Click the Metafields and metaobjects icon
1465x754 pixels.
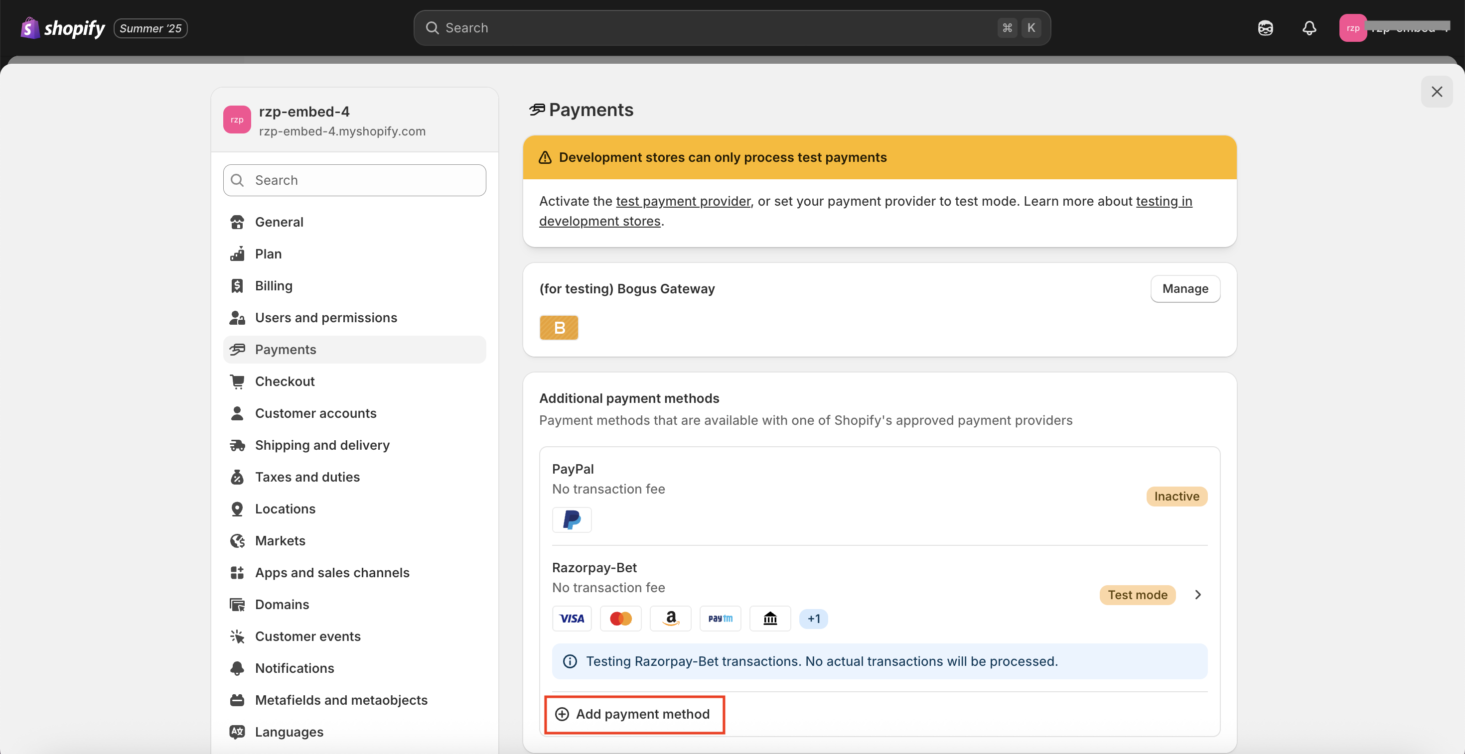point(237,699)
